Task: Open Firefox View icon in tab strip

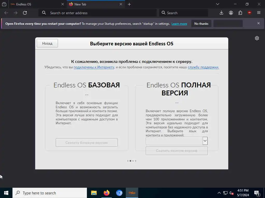Action: click(x=4, y=4)
